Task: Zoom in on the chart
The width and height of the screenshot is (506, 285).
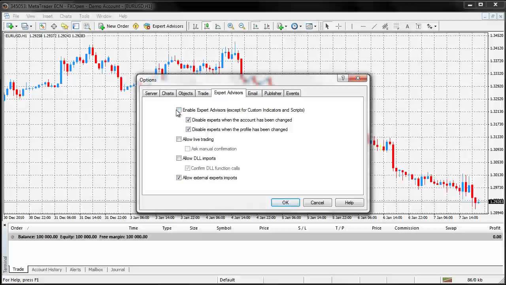Action: click(231, 26)
